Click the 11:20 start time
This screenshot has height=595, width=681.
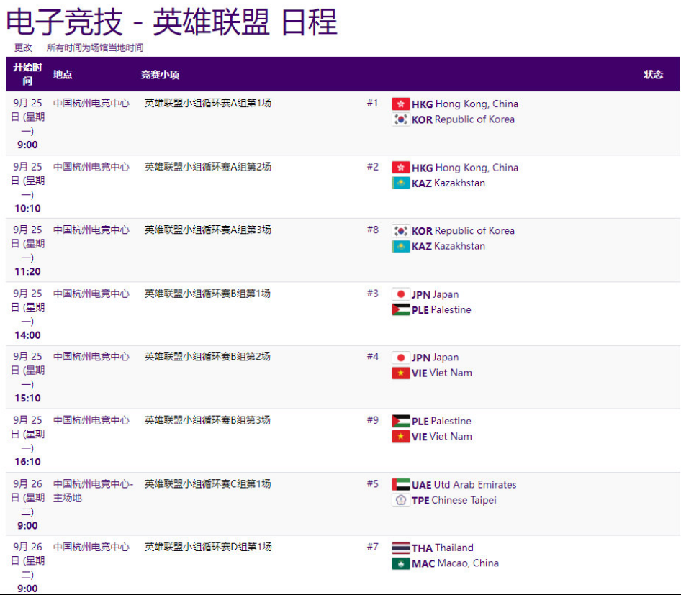[x=27, y=272]
